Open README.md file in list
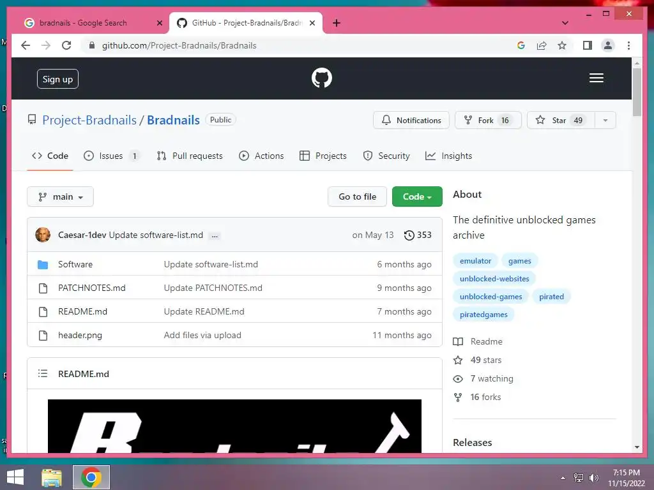654x490 pixels. [x=82, y=311]
